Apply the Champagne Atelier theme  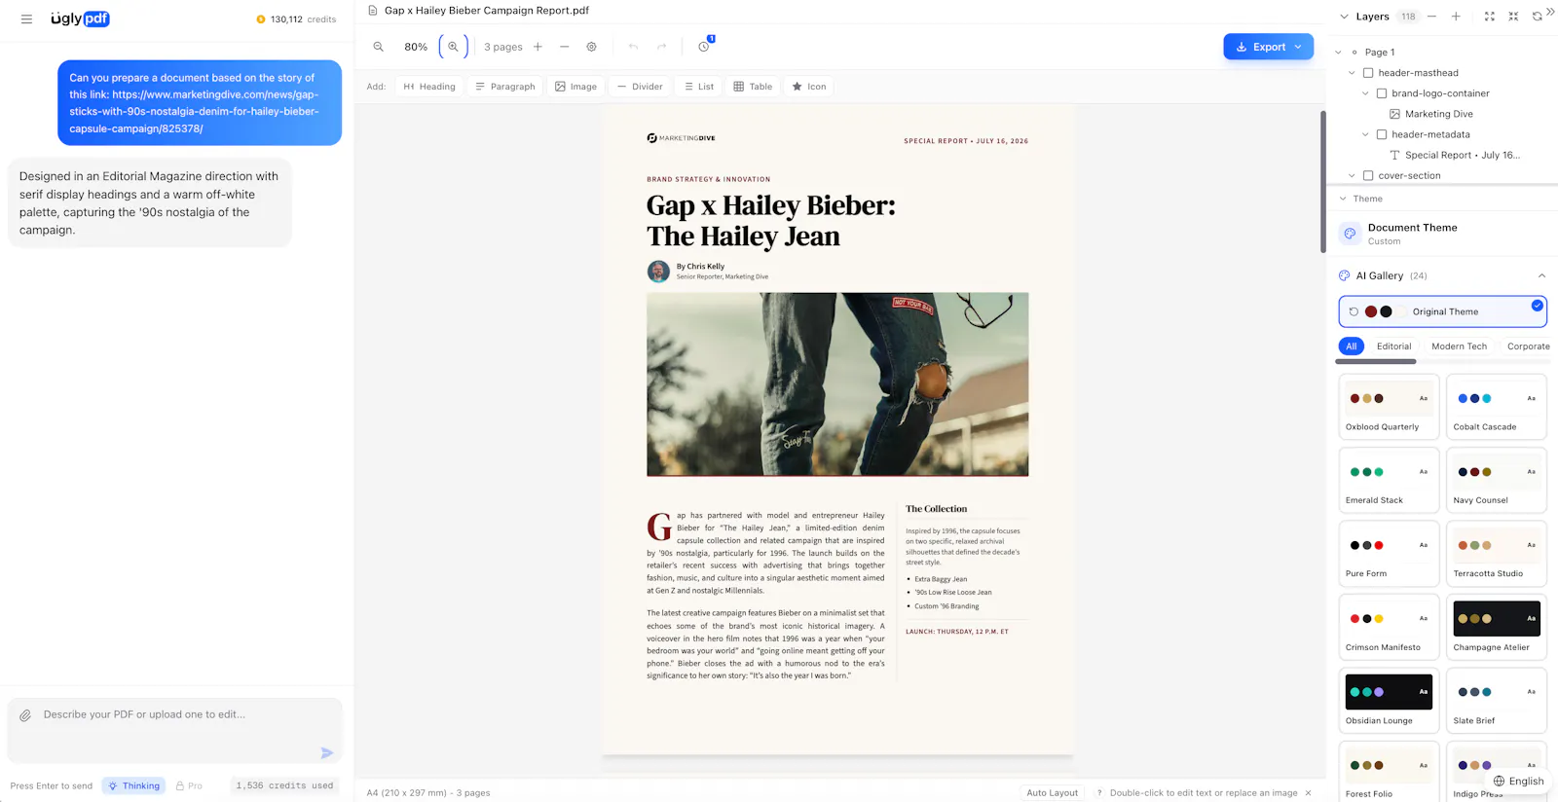point(1497,627)
